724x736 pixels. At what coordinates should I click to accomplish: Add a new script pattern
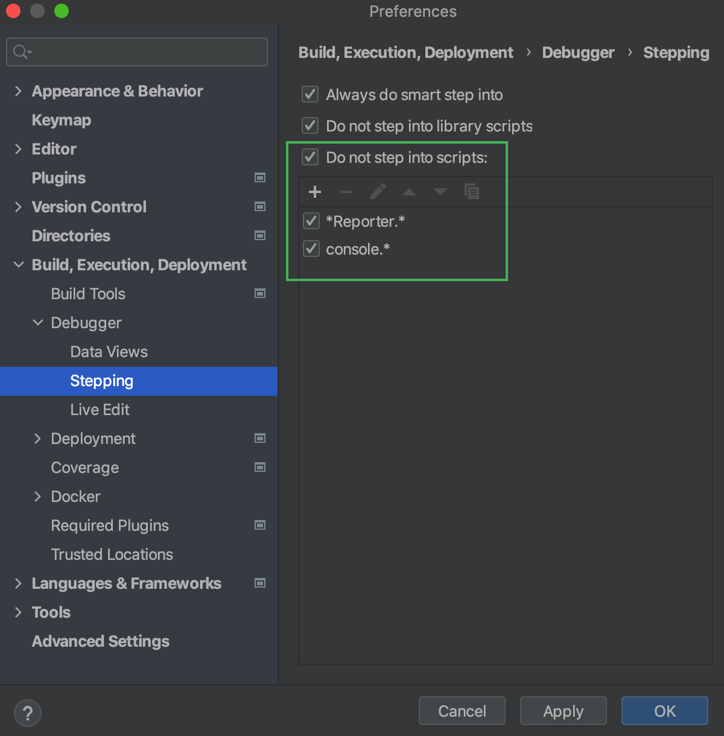(x=315, y=192)
